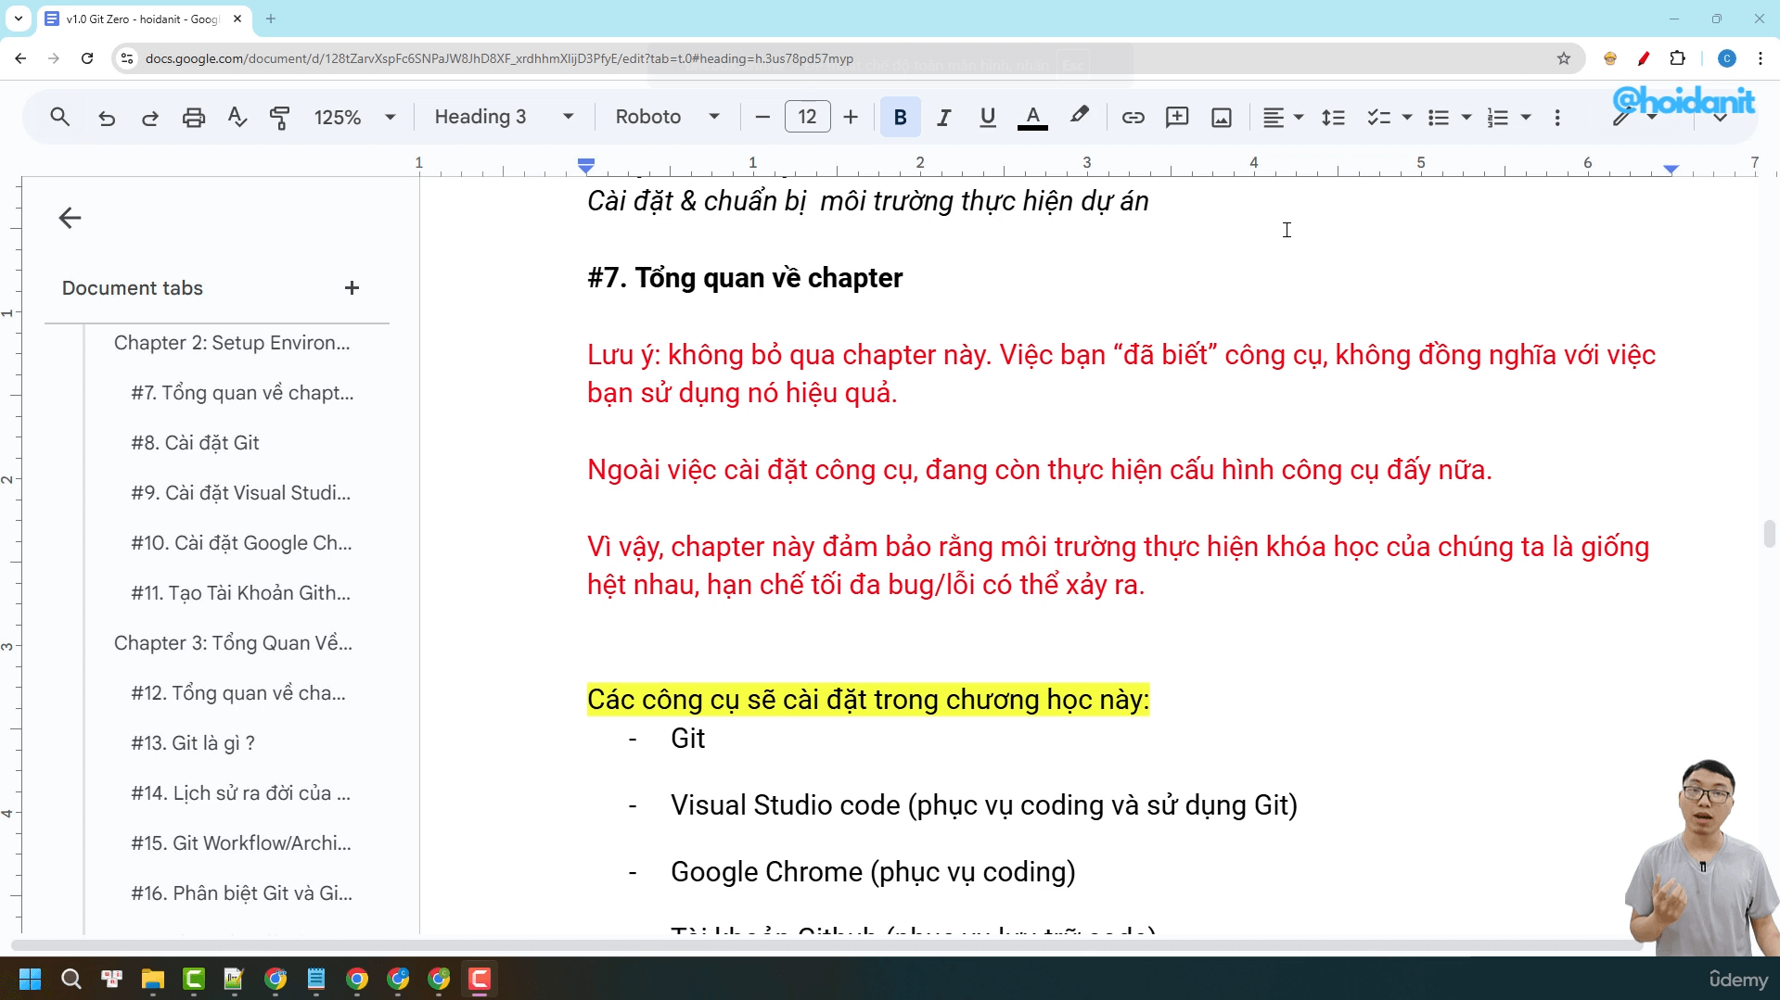
Task: Open the Chrome extensions puzzle icon
Action: 1677,58
